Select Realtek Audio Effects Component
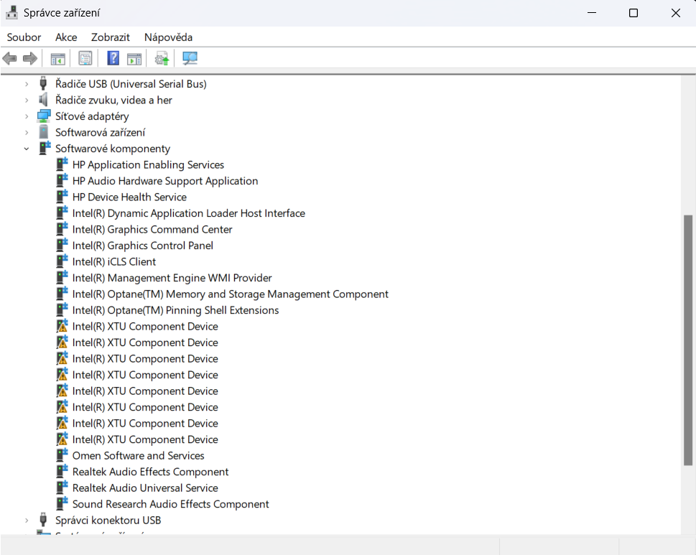696x555 pixels. click(x=150, y=472)
